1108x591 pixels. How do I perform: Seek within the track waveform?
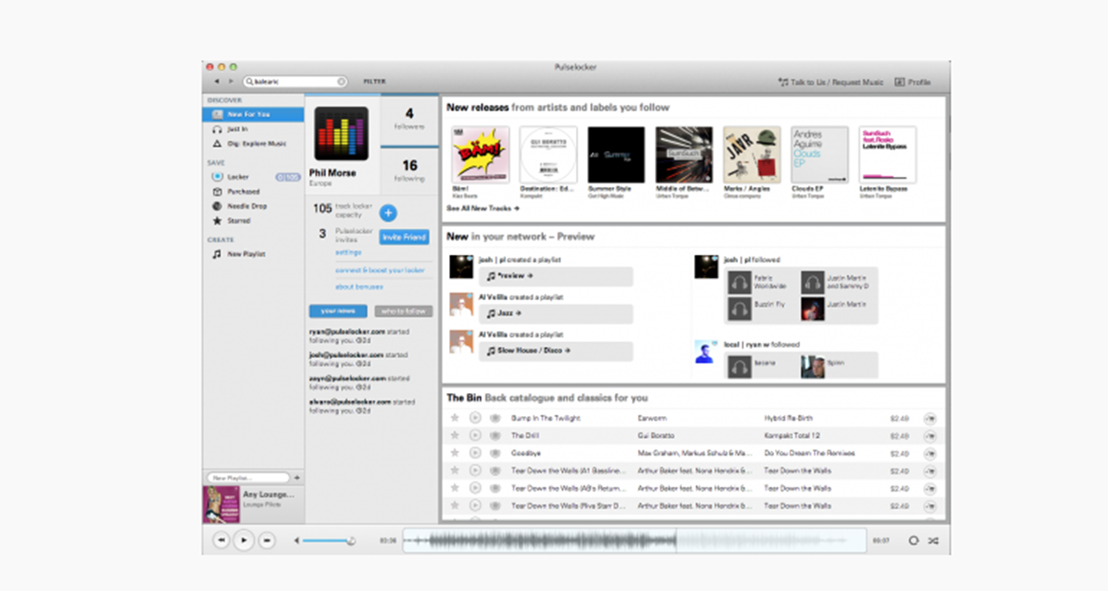point(634,540)
